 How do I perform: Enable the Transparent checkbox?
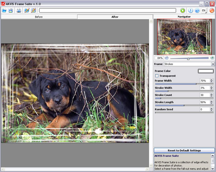click(x=157, y=76)
